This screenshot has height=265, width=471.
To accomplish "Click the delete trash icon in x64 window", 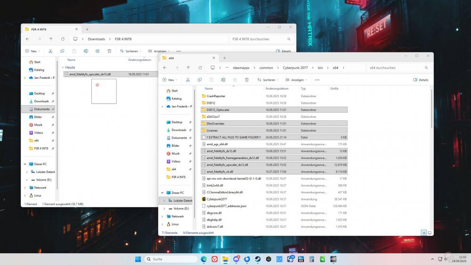I will (x=246, y=80).
